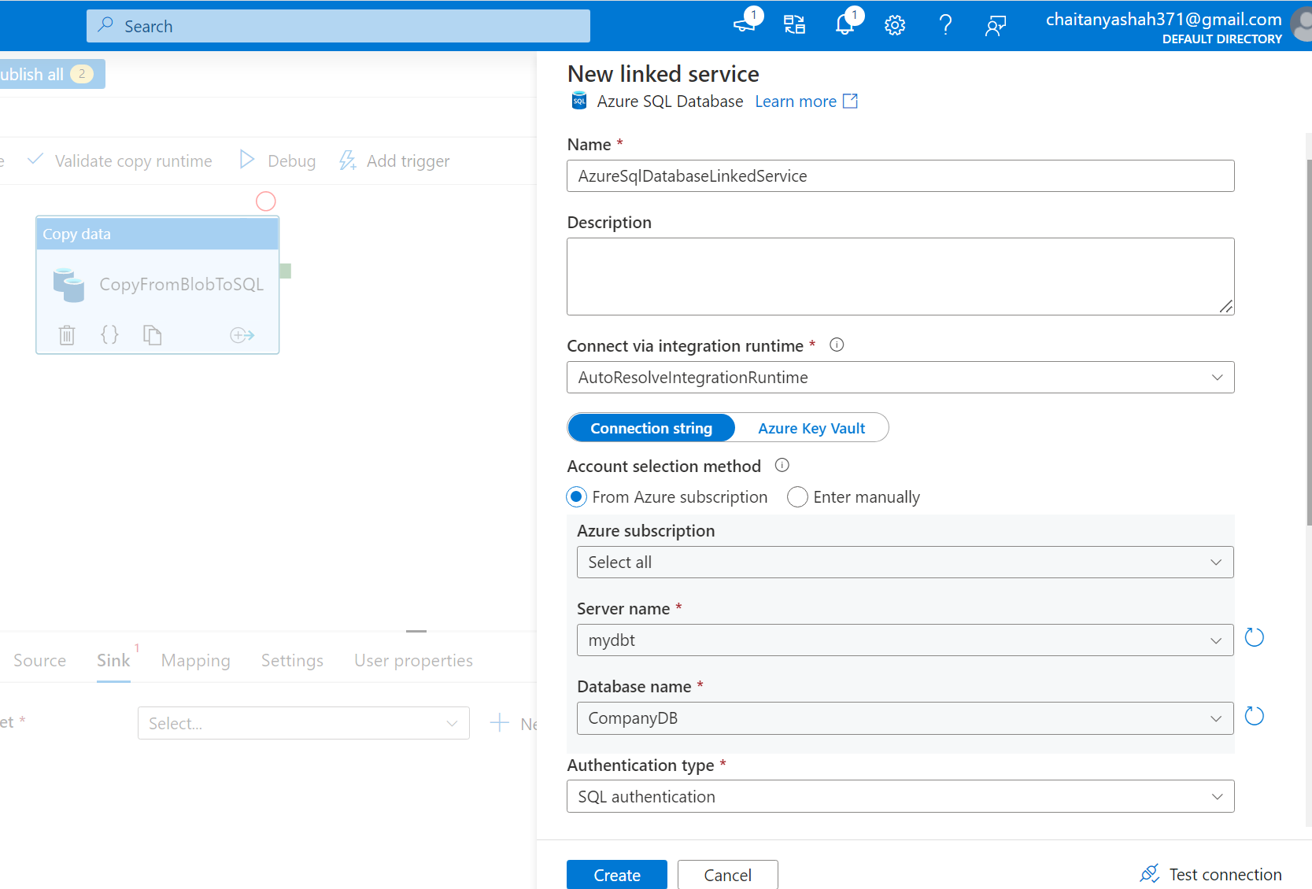Image resolution: width=1312 pixels, height=889 pixels.
Task: Switch to the Source tab
Action: [x=39, y=660]
